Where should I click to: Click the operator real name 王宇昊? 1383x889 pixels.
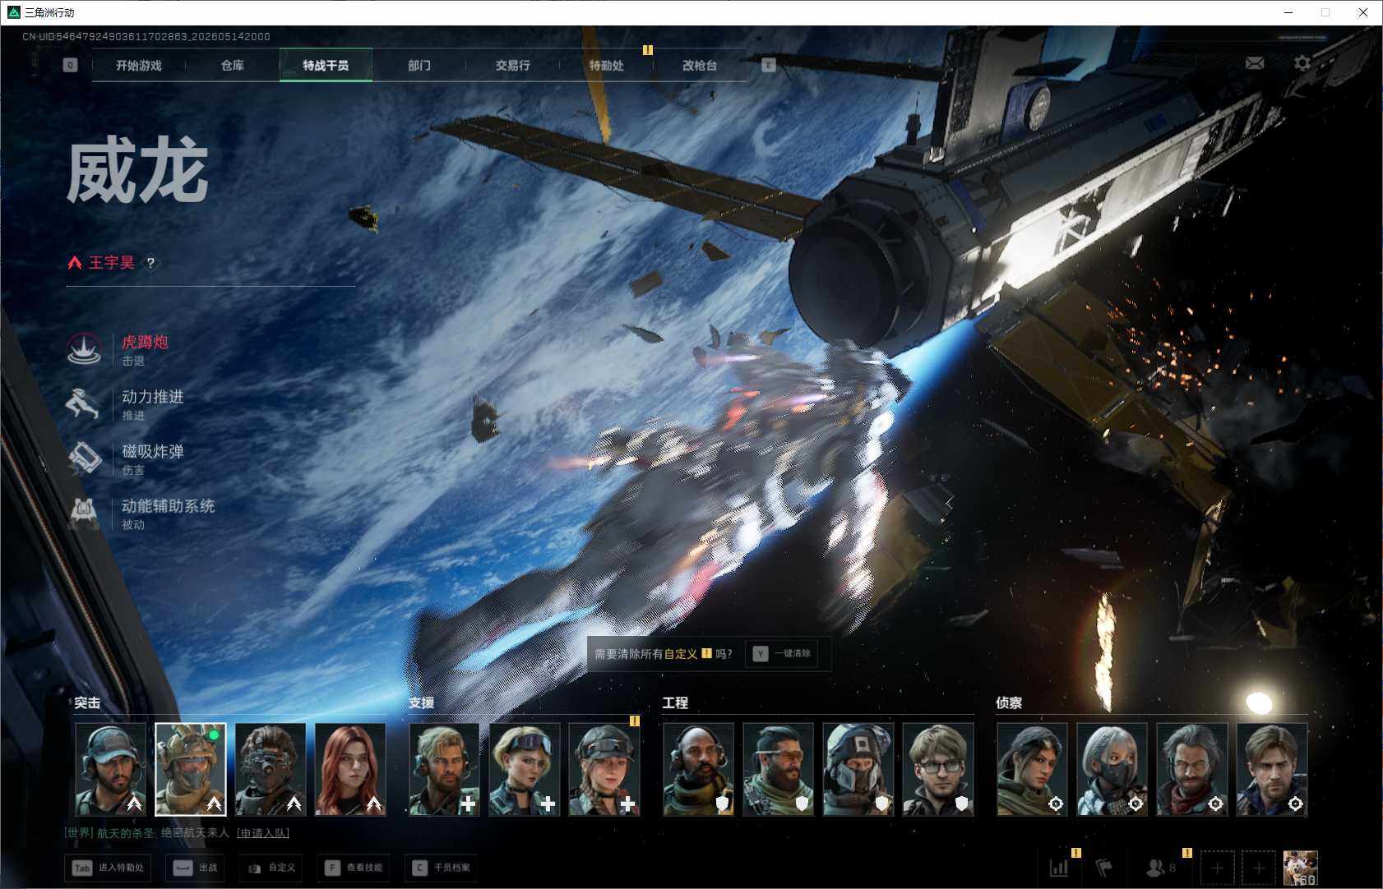click(112, 263)
